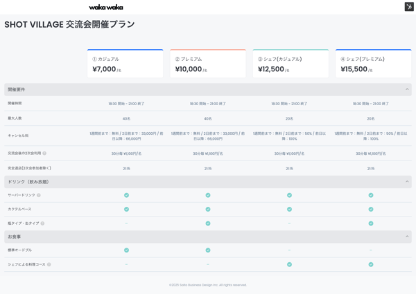This screenshot has height=294, width=416.
Task: Click the SHOT VILLAGE 交流会開催プラン heading
Action: 69,25
